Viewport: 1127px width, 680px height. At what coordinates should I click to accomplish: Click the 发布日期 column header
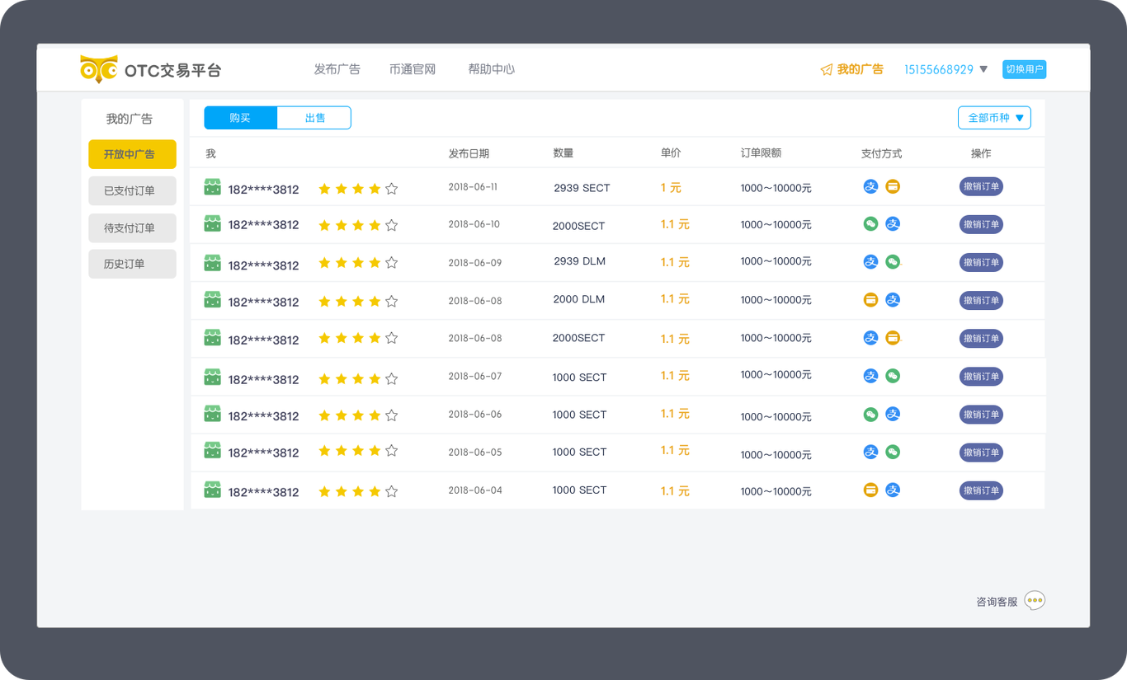[469, 153]
